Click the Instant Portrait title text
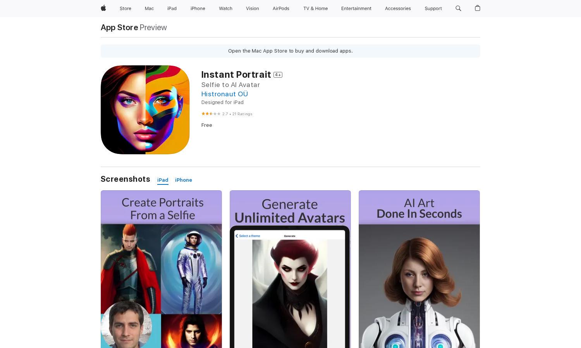This screenshot has width=581, height=348. [236, 75]
